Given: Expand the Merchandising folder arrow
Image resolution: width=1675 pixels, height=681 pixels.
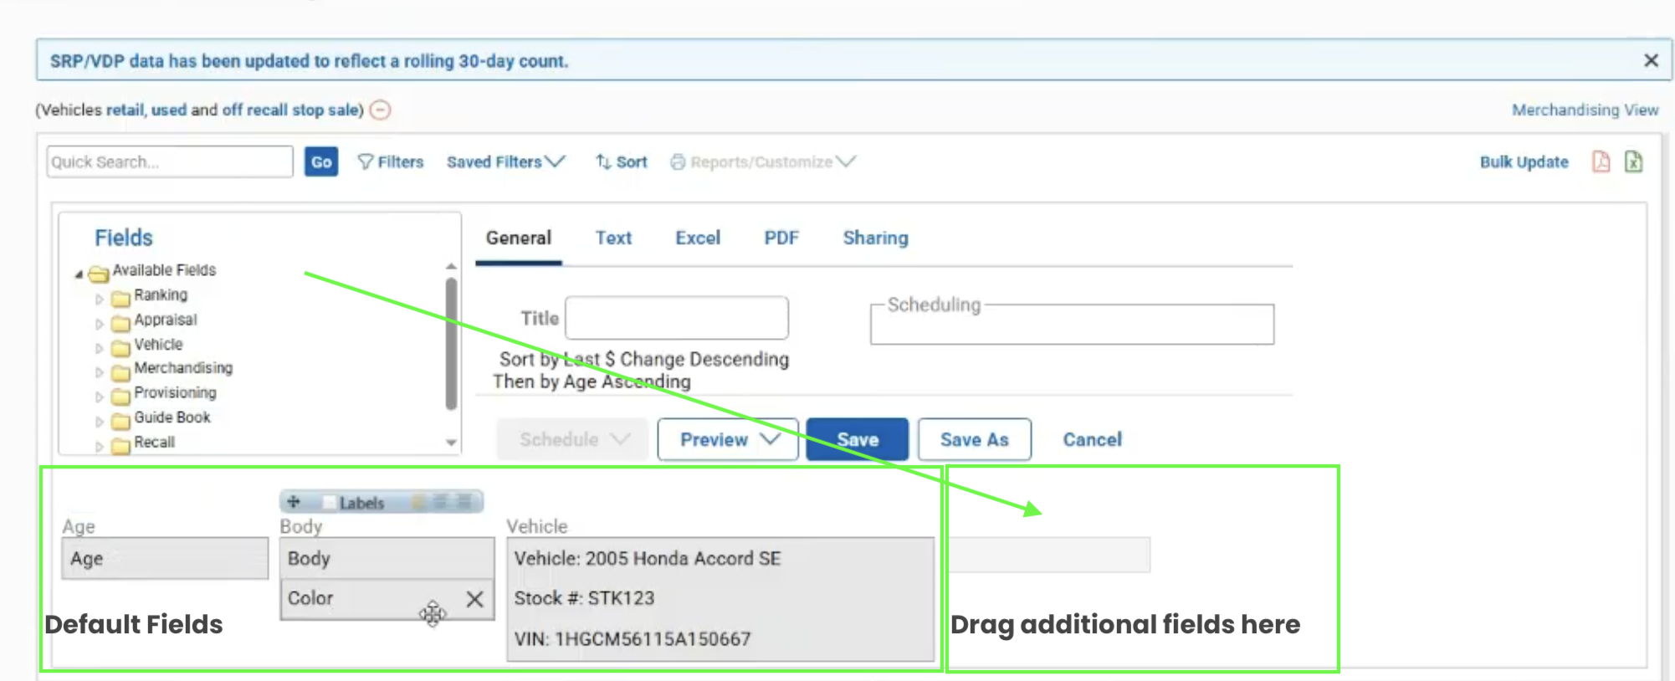Looking at the screenshot, I should click(99, 371).
